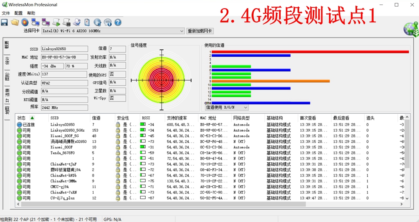Click the list's horizontal scrollbar right arrow
Image resolution: width=419 pixels, height=222 pixels.
(401, 204)
